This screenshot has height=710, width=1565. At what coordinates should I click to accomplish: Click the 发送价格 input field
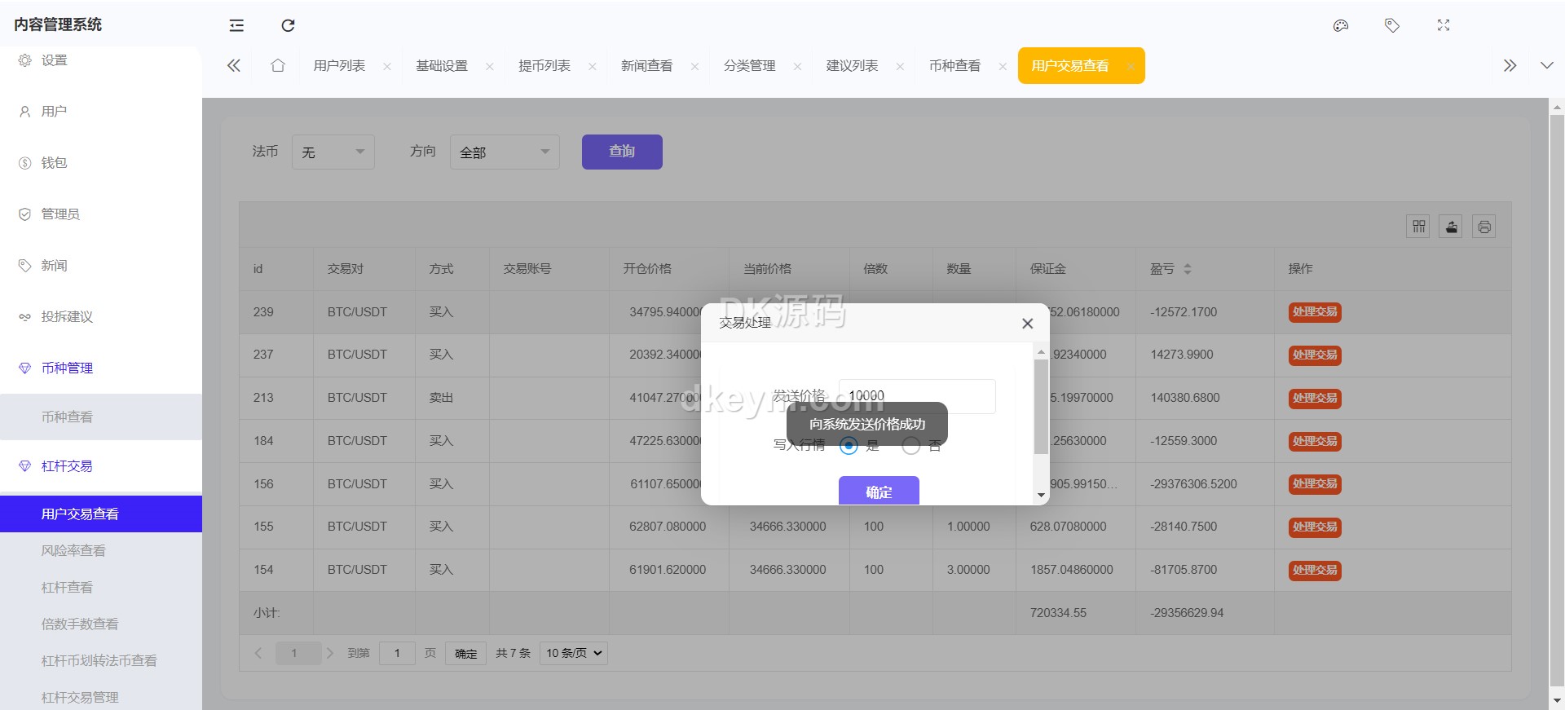pyautogui.click(x=916, y=396)
